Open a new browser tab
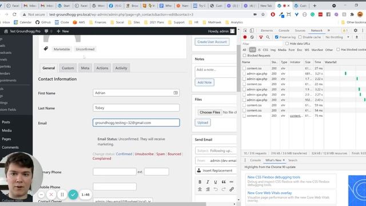366x206 pixels. pyautogui.click(x=315, y=6)
